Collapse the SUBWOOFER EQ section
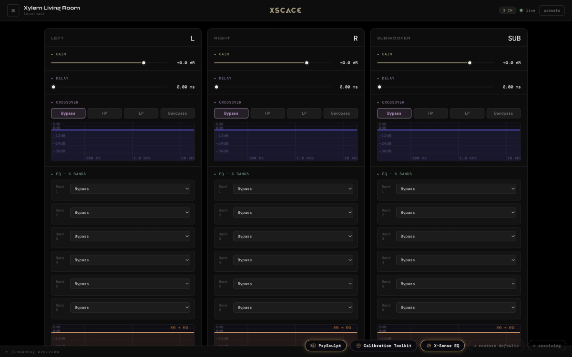This screenshot has width=572, height=357. [x=395, y=174]
